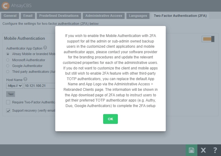Toggle the Mobile Authentication switch
221x156 pixels.
click(x=208, y=39)
